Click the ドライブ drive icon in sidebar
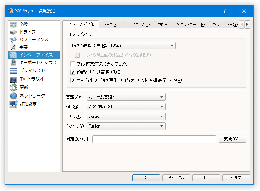The height and width of the screenshot is (191, 260). [13, 32]
